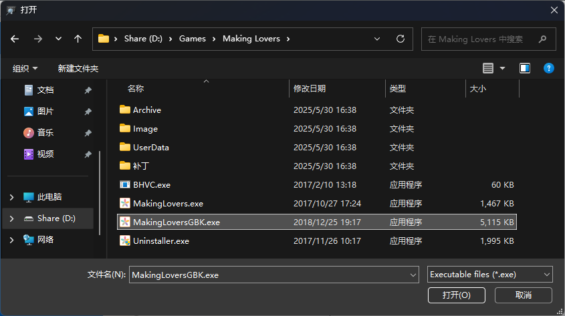The height and width of the screenshot is (316, 565).
Task: Expand the 此电脑 tree node
Action: (x=11, y=197)
